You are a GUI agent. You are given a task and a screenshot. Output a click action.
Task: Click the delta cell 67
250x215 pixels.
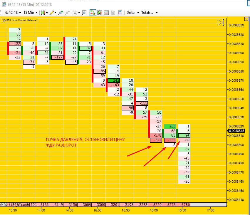pyautogui.click(x=184, y=149)
